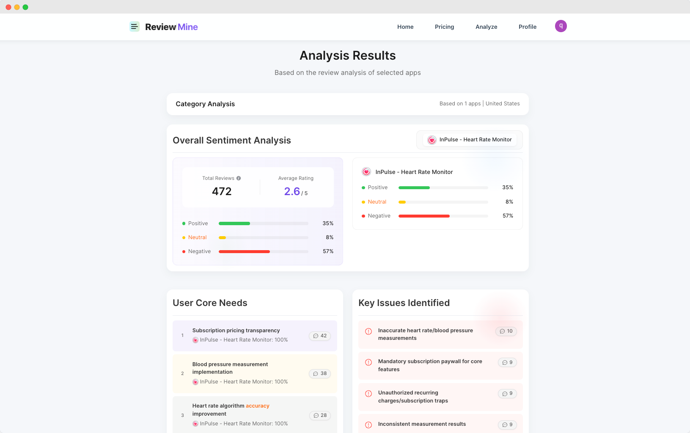This screenshot has width=690, height=433.
Task: Open the InPulse - Heart Rate Monitor app selector
Action: tap(470, 139)
